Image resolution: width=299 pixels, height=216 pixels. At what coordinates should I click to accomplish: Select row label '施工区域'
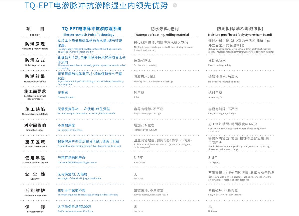[35, 142]
